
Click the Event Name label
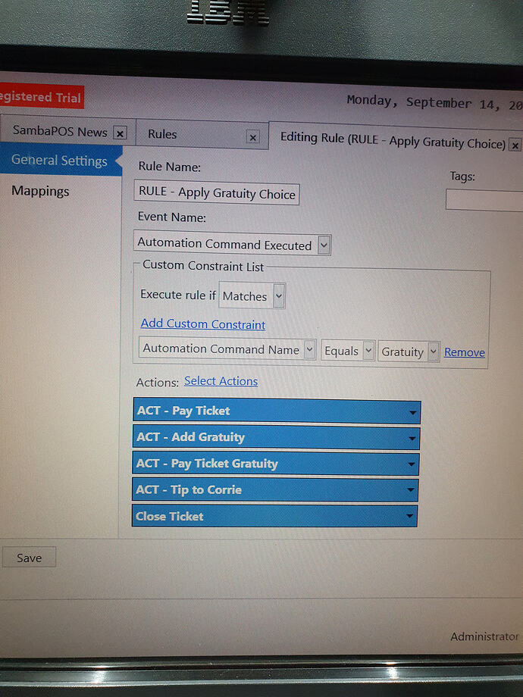pos(171,217)
